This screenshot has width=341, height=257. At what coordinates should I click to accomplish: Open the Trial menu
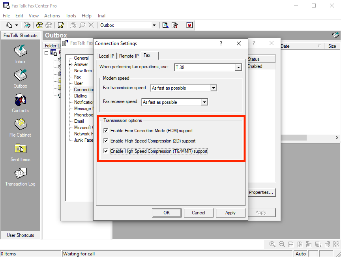click(101, 16)
